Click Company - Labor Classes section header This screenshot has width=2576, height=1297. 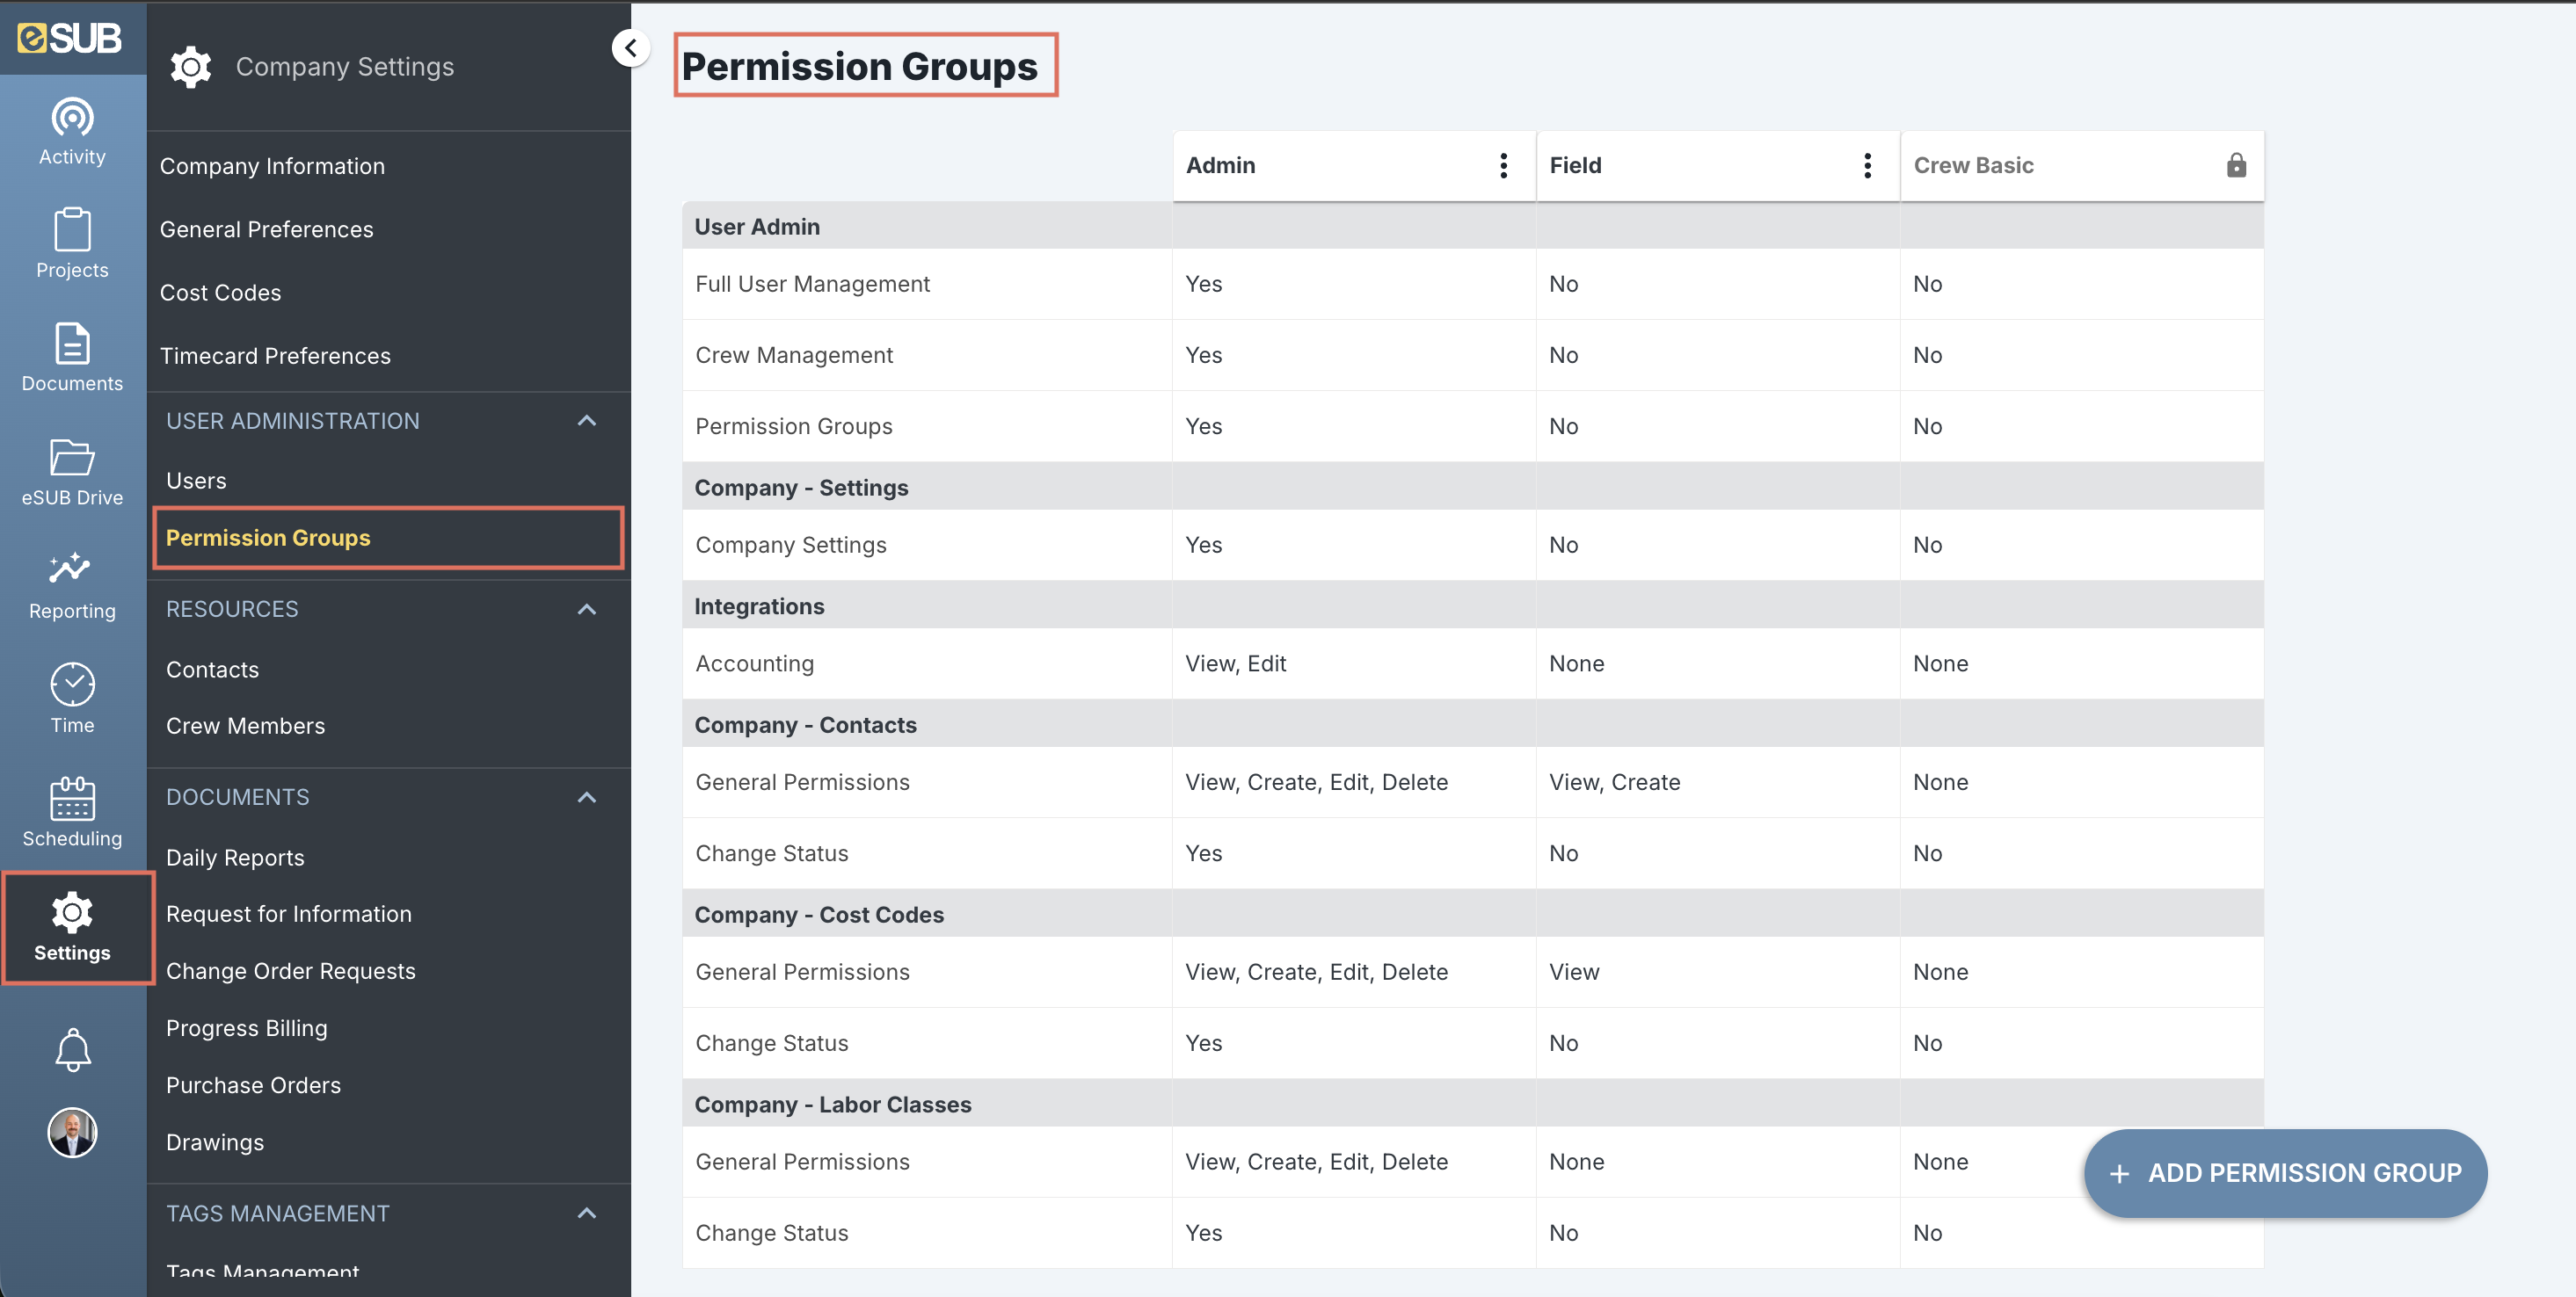(832, 1105)
